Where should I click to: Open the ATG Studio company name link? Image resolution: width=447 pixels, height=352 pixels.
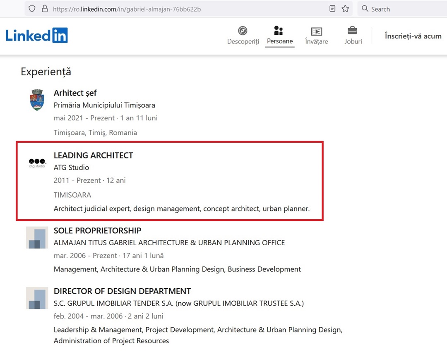(71, 168)
